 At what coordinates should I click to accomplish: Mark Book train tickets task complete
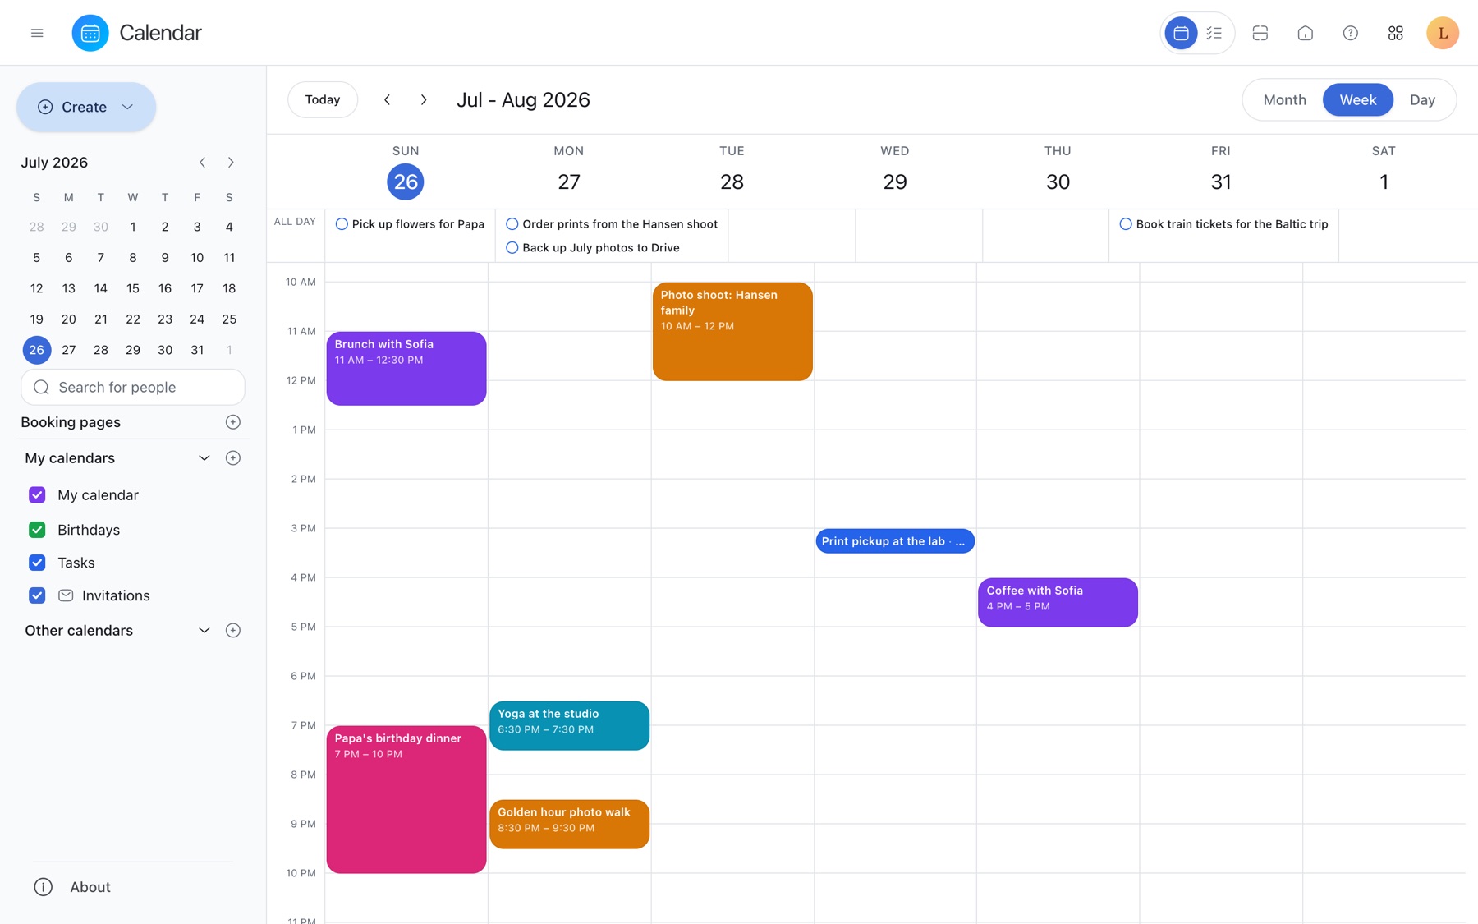[x=1126, y=224]
